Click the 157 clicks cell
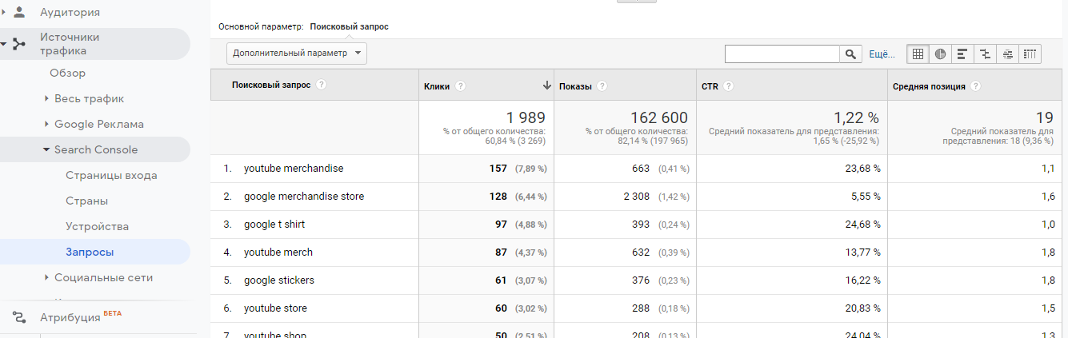Screen dimensions: 1068x338 tap(498, 169)
